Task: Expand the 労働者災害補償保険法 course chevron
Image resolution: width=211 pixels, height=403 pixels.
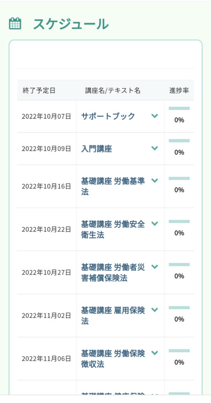Action: coord(155,266)
